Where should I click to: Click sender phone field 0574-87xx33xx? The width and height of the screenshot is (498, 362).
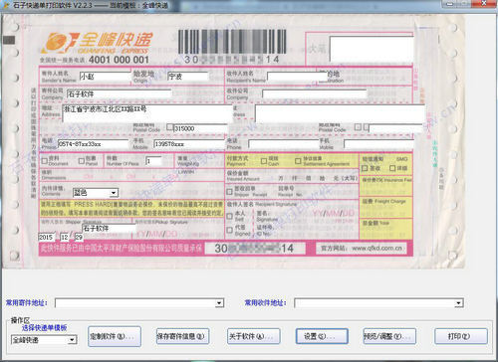coord(94,144)
